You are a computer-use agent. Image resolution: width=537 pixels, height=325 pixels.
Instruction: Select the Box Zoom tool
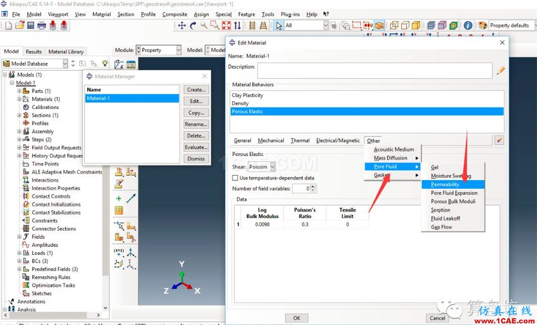click(214, 25)
